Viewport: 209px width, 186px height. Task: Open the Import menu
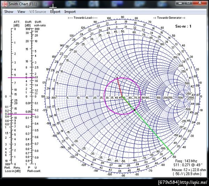(x=70, y=12)
